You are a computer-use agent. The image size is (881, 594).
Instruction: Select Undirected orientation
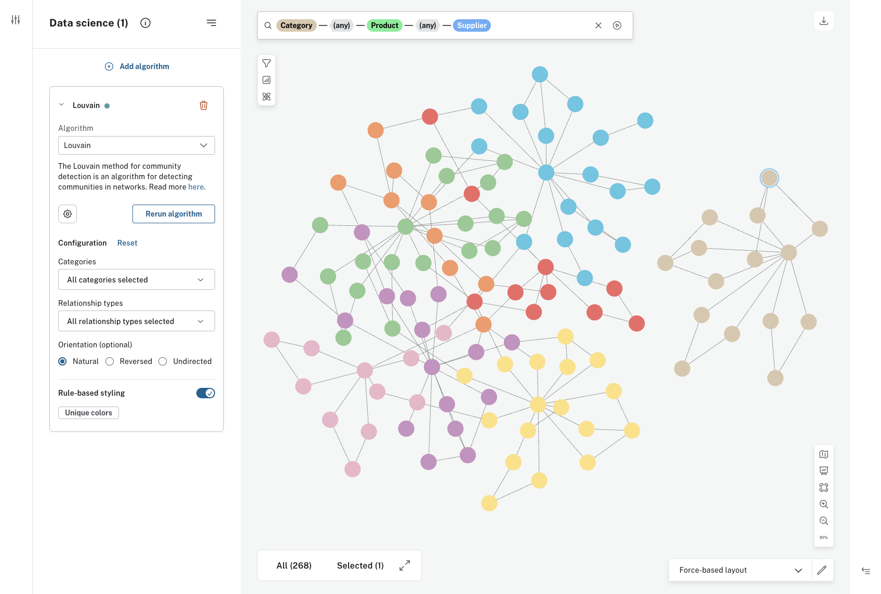click(x=163, y=361)
